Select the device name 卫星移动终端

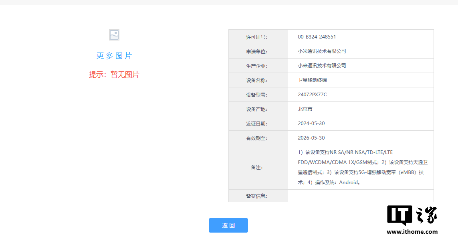(312, 80)
